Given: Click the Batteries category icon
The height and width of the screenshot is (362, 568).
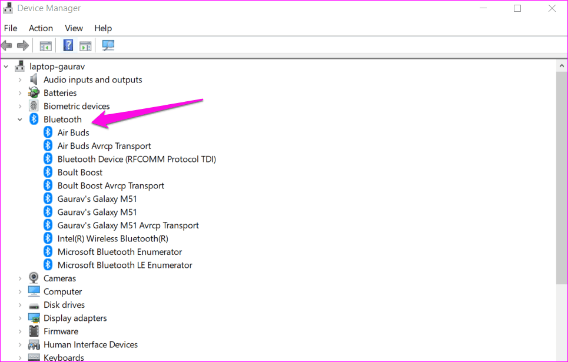Looking at the screenshot, I should pyautogui.click(x=34, y=92).
